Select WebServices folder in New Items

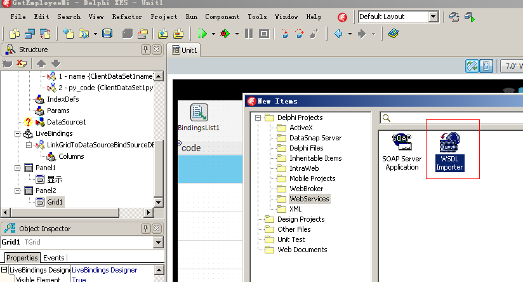click(309, 199)
